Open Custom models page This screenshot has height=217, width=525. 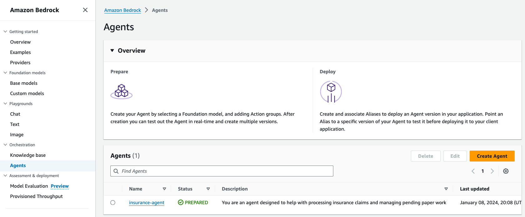click(x=27, y=94)
